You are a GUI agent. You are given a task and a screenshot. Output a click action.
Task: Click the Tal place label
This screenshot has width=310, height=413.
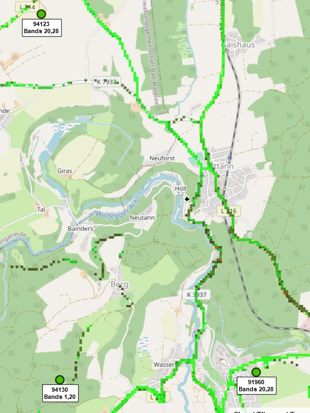41,209
